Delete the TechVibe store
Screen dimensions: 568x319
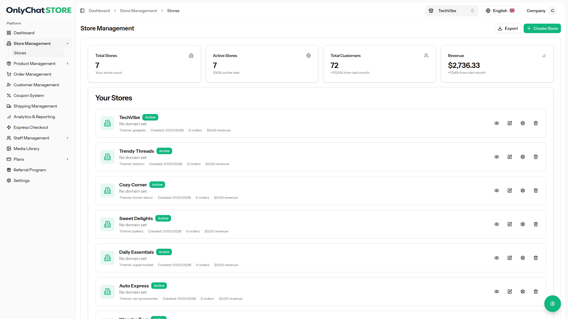click(536, 123)
